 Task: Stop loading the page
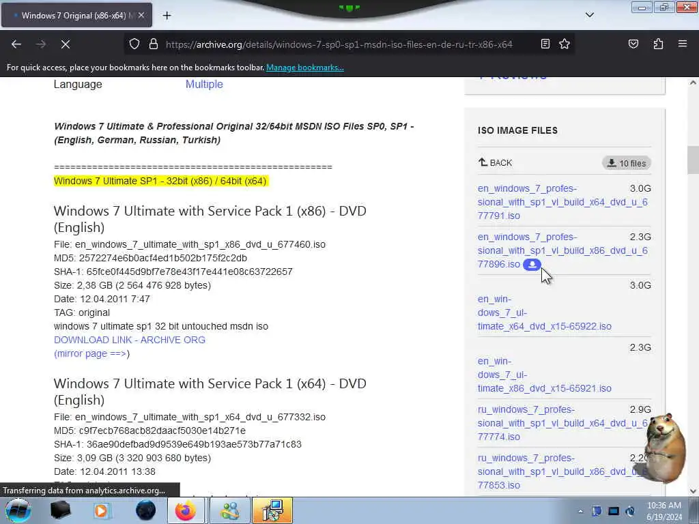point(66,44)
